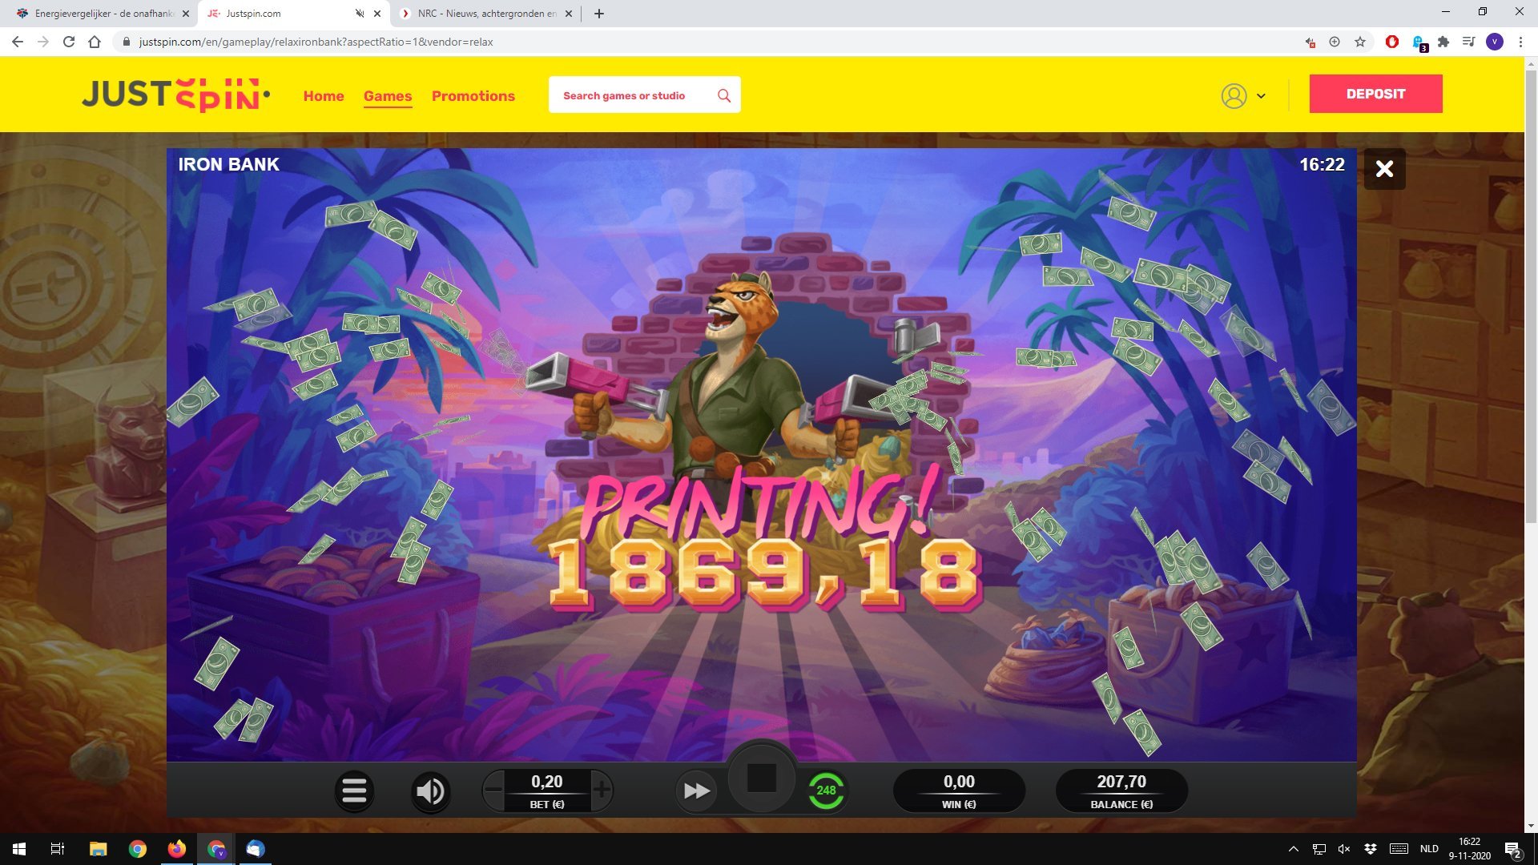Mute-site speaker icon on Justspin tab
The image size is (1538, 865).
(x=360, y=14)
